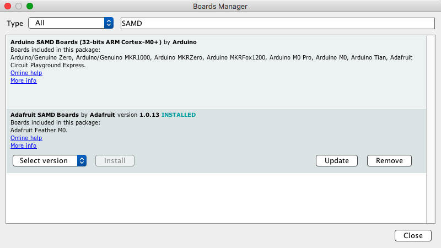This screenshot has width=441, height=248.
Task: Select the Adafruit SAMD Boards package title
Action: coord(45,115)
